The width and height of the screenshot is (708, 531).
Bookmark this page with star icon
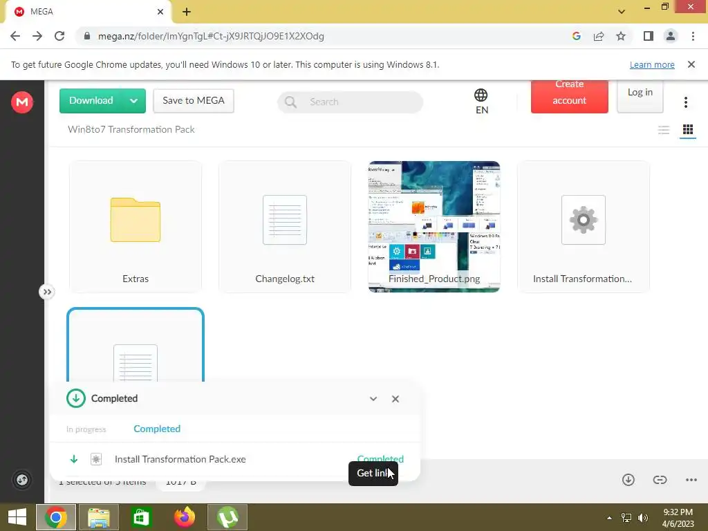[x=621, y=36]
